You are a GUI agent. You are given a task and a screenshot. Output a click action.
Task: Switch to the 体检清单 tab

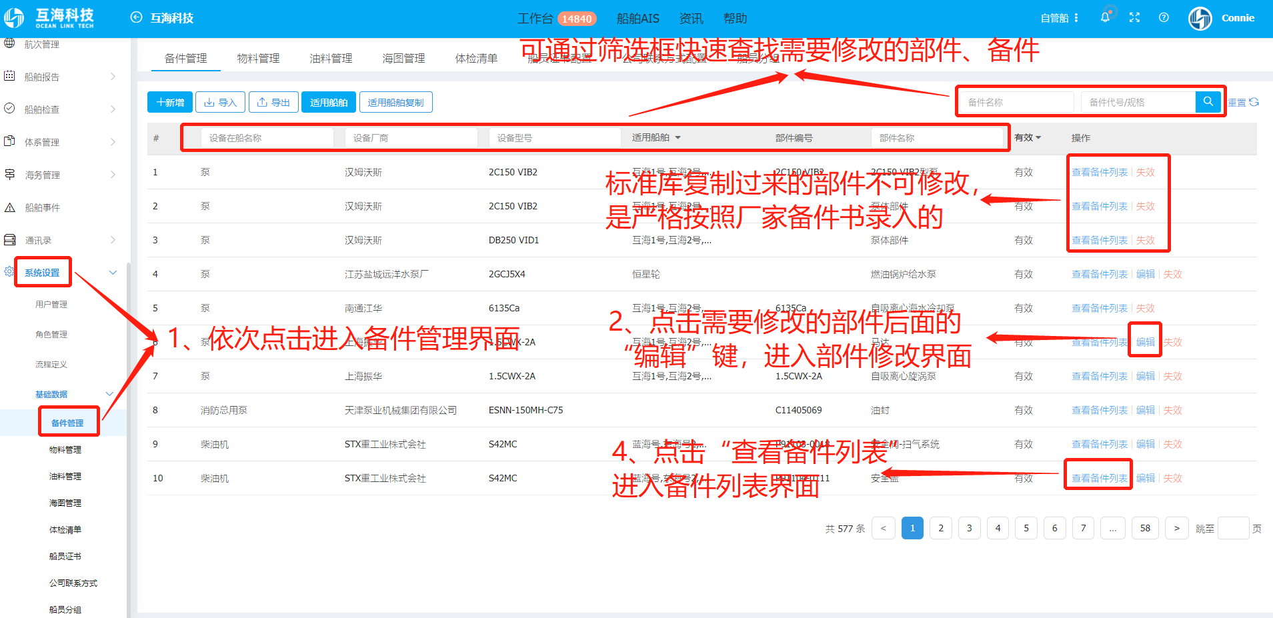click(x=476, y=59)
